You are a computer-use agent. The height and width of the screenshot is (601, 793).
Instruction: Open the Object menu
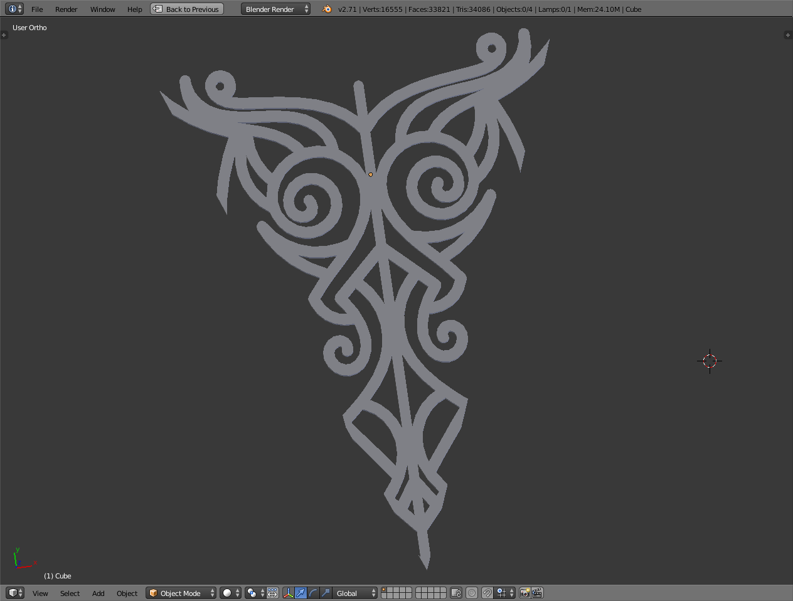(x=127, y=593)
